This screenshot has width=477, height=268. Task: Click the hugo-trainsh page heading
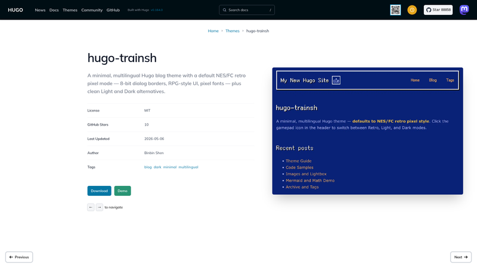point(122,58)
